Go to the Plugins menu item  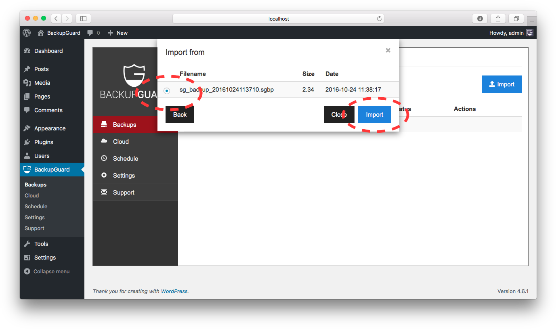point(44,142)
